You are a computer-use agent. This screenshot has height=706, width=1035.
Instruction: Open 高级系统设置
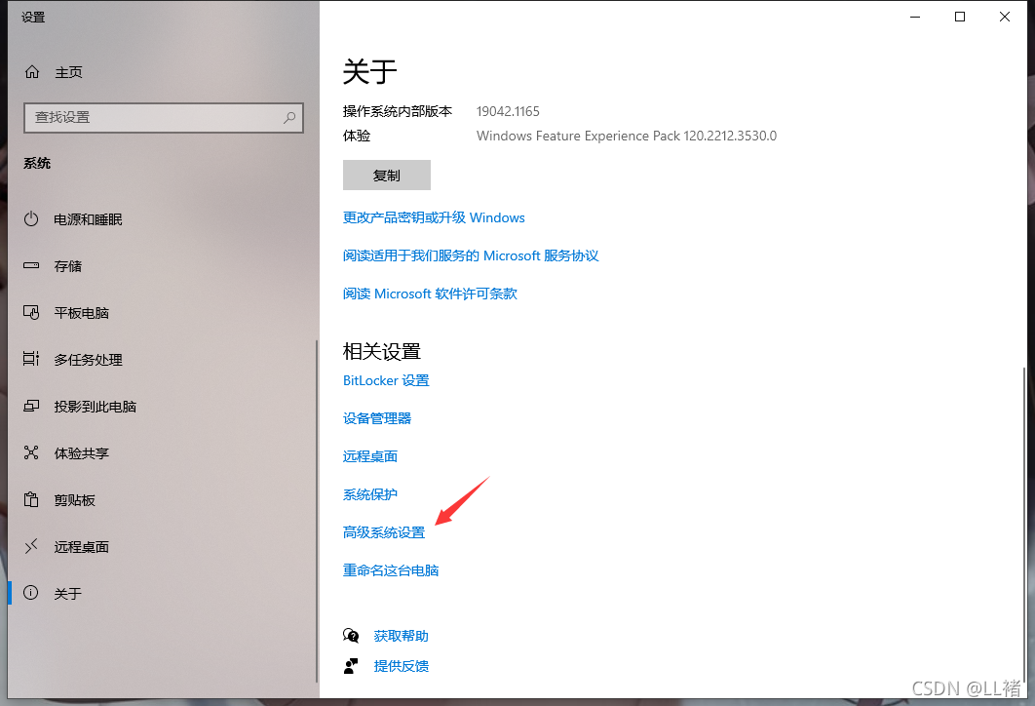click(x=383, y=531)
